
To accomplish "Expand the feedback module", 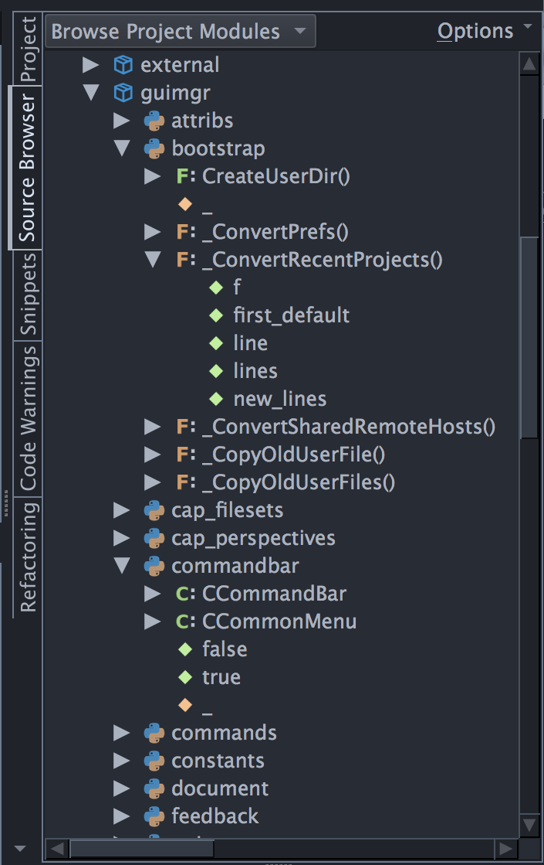I will (122, 816).
